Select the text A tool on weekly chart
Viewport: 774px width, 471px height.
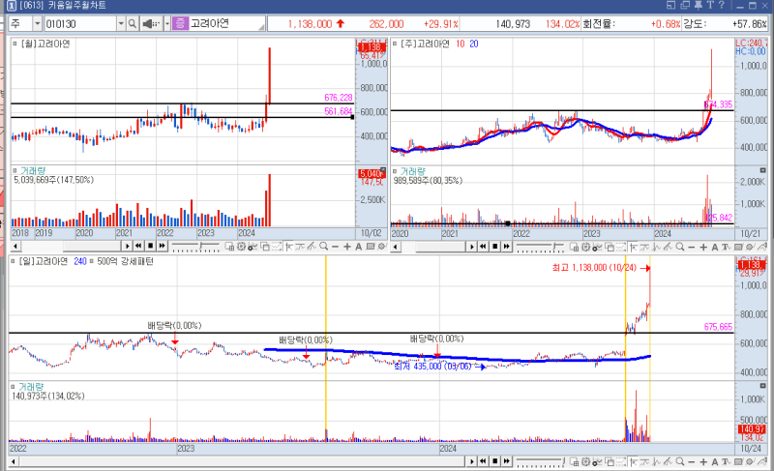tap(715, 247)
